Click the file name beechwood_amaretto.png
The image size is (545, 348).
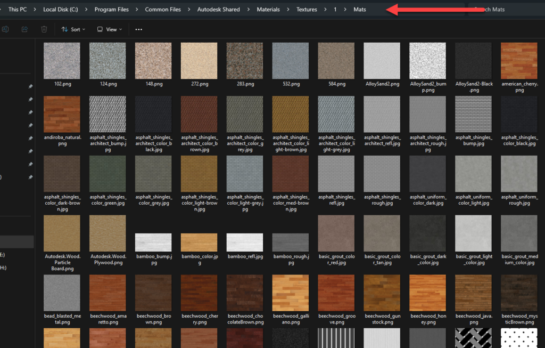tap(108, 319)
